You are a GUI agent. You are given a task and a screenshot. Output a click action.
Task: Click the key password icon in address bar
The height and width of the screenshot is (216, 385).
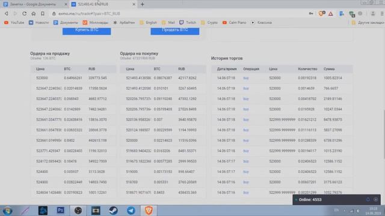pos(311,13)
